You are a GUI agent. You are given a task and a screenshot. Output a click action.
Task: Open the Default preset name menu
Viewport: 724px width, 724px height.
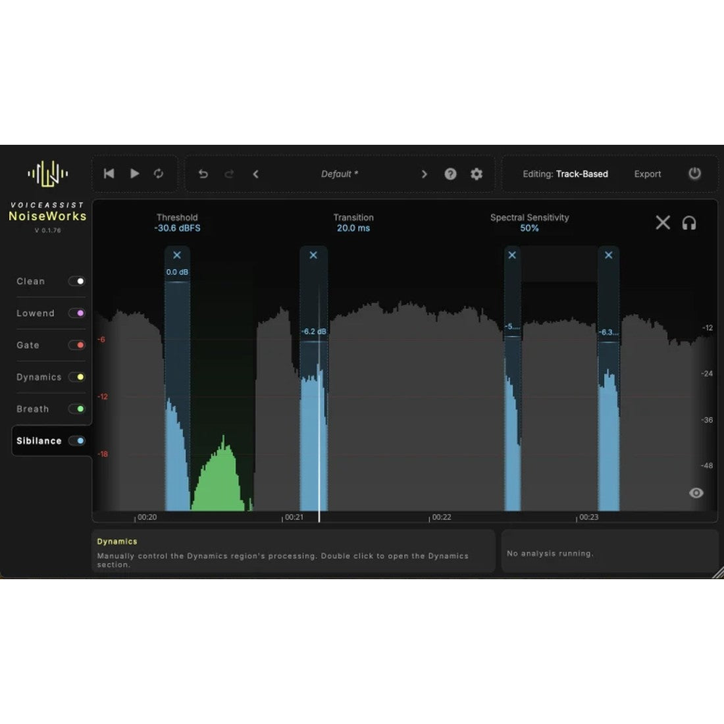pos(340,174)
